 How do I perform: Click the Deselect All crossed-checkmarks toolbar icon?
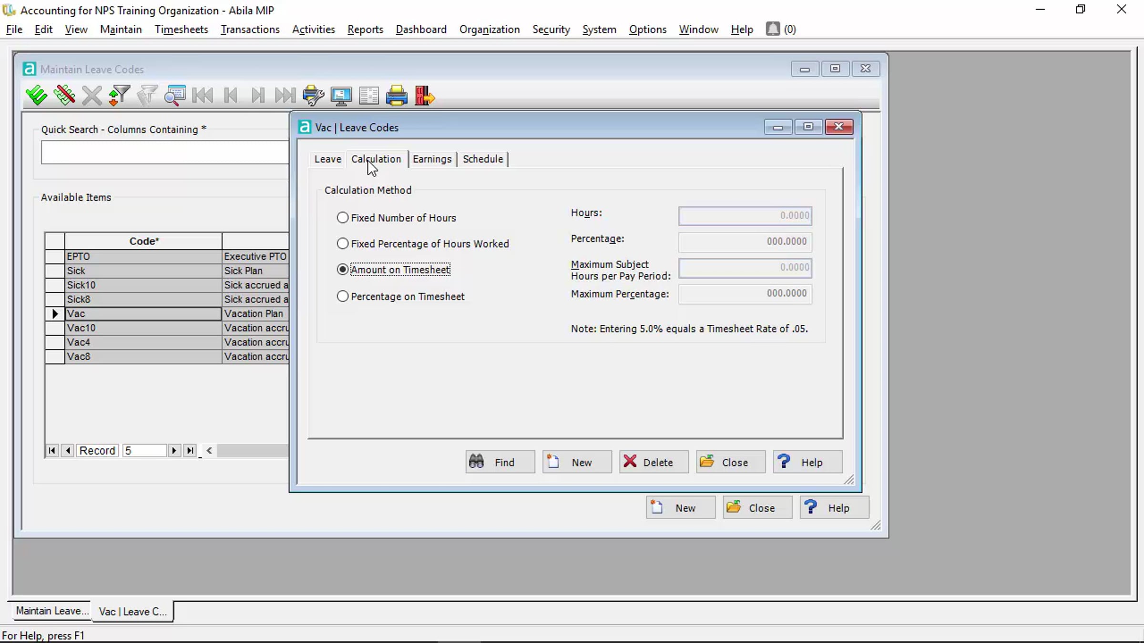[64, 96]
